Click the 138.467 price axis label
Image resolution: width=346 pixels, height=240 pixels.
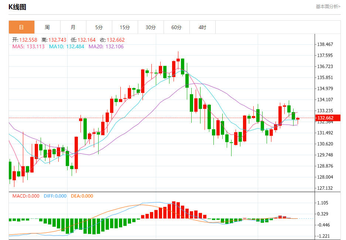325,44
